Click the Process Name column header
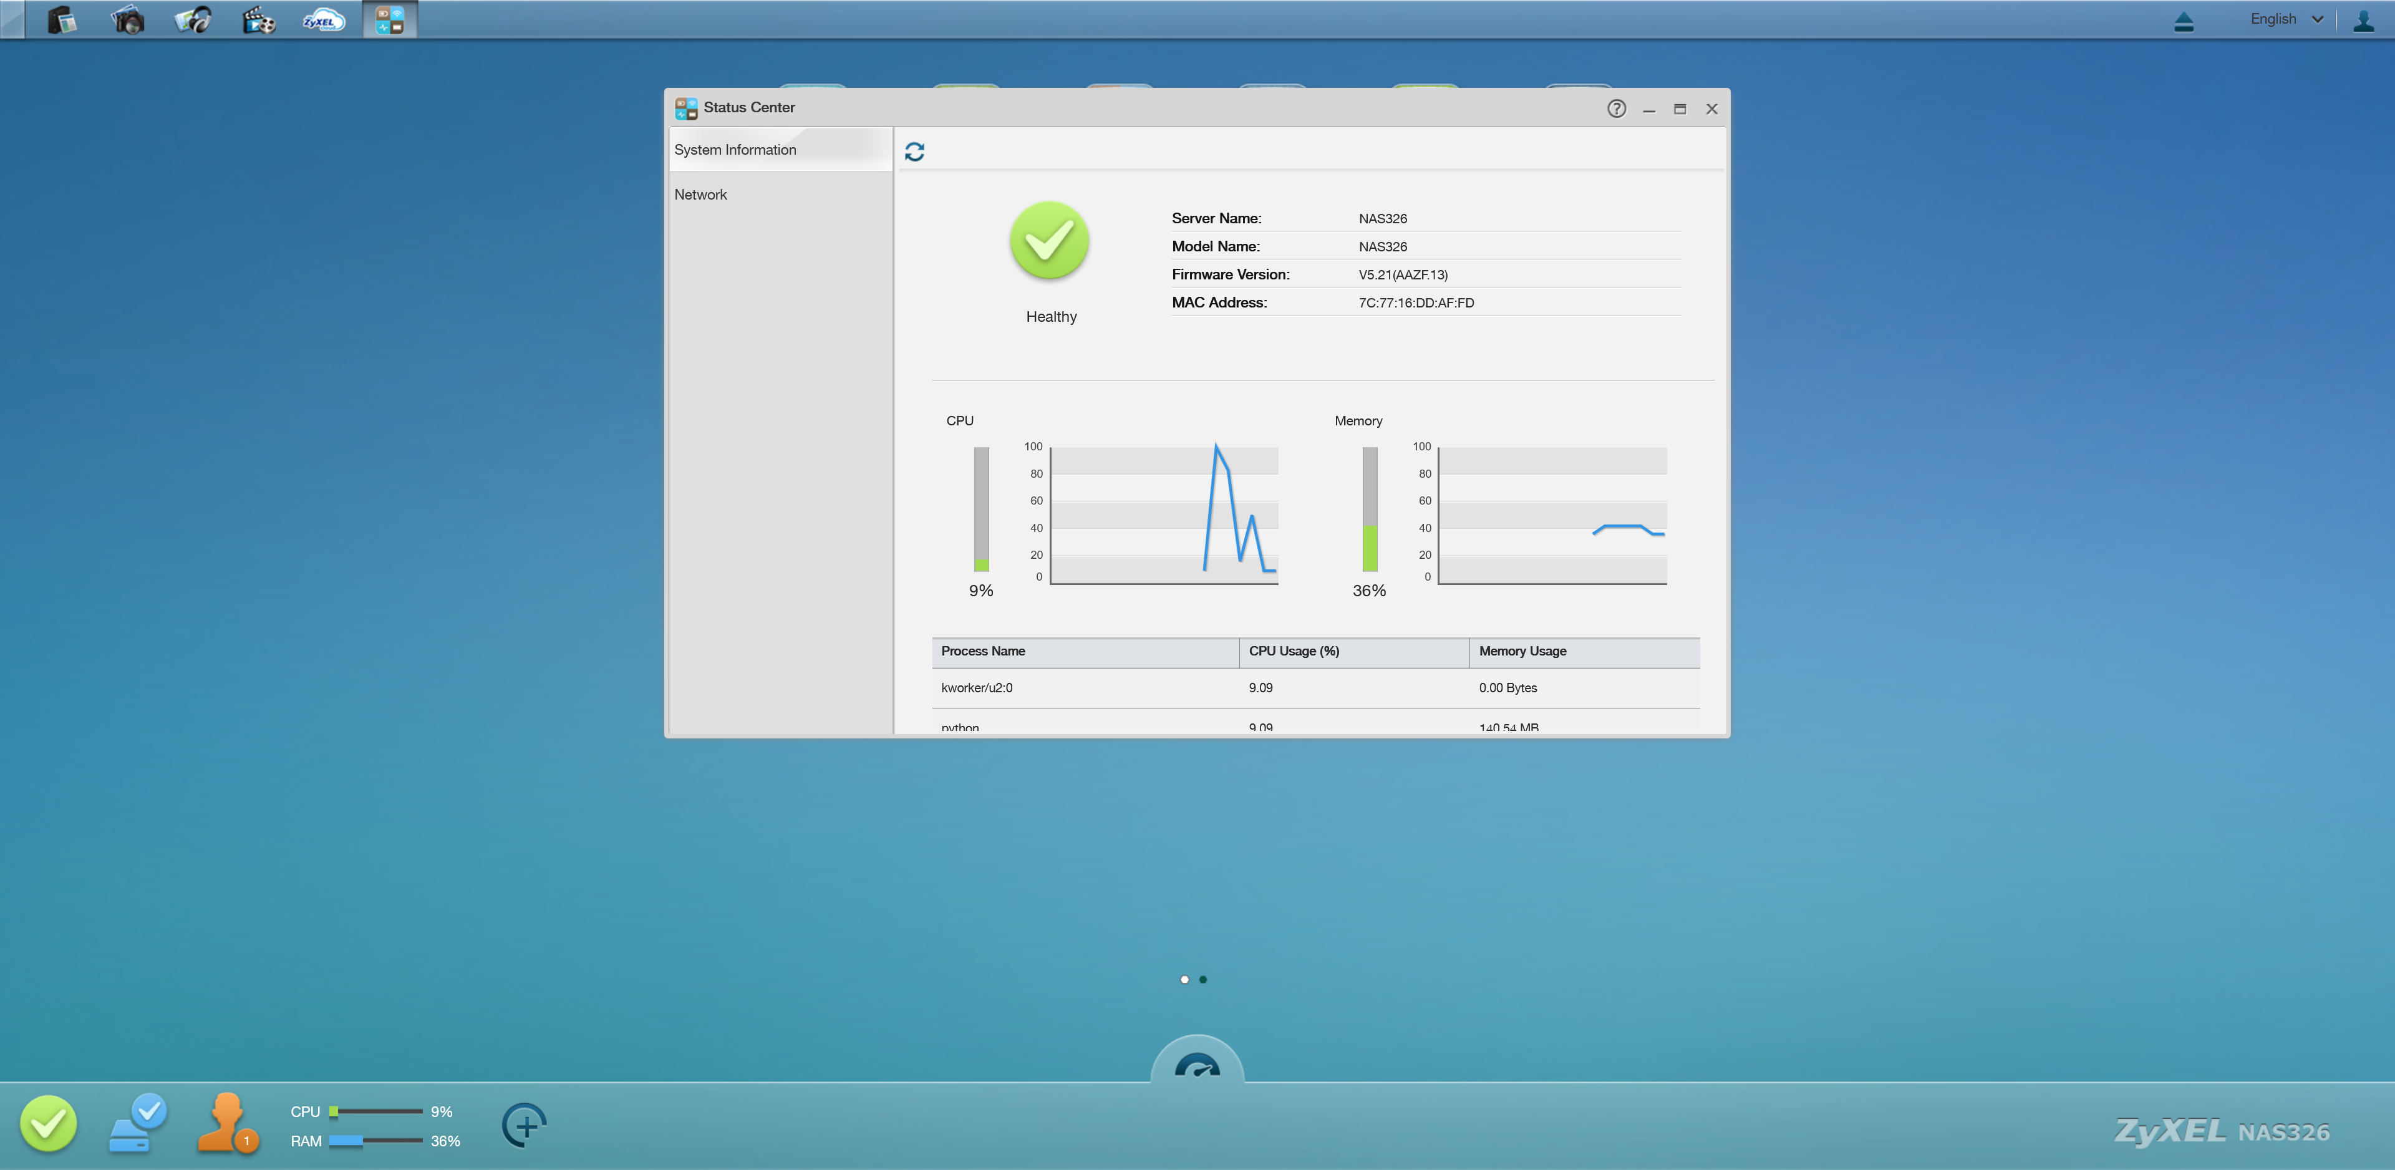Image resolution: width=2395 pixels, height=1170 pixels. [1085, 651]
